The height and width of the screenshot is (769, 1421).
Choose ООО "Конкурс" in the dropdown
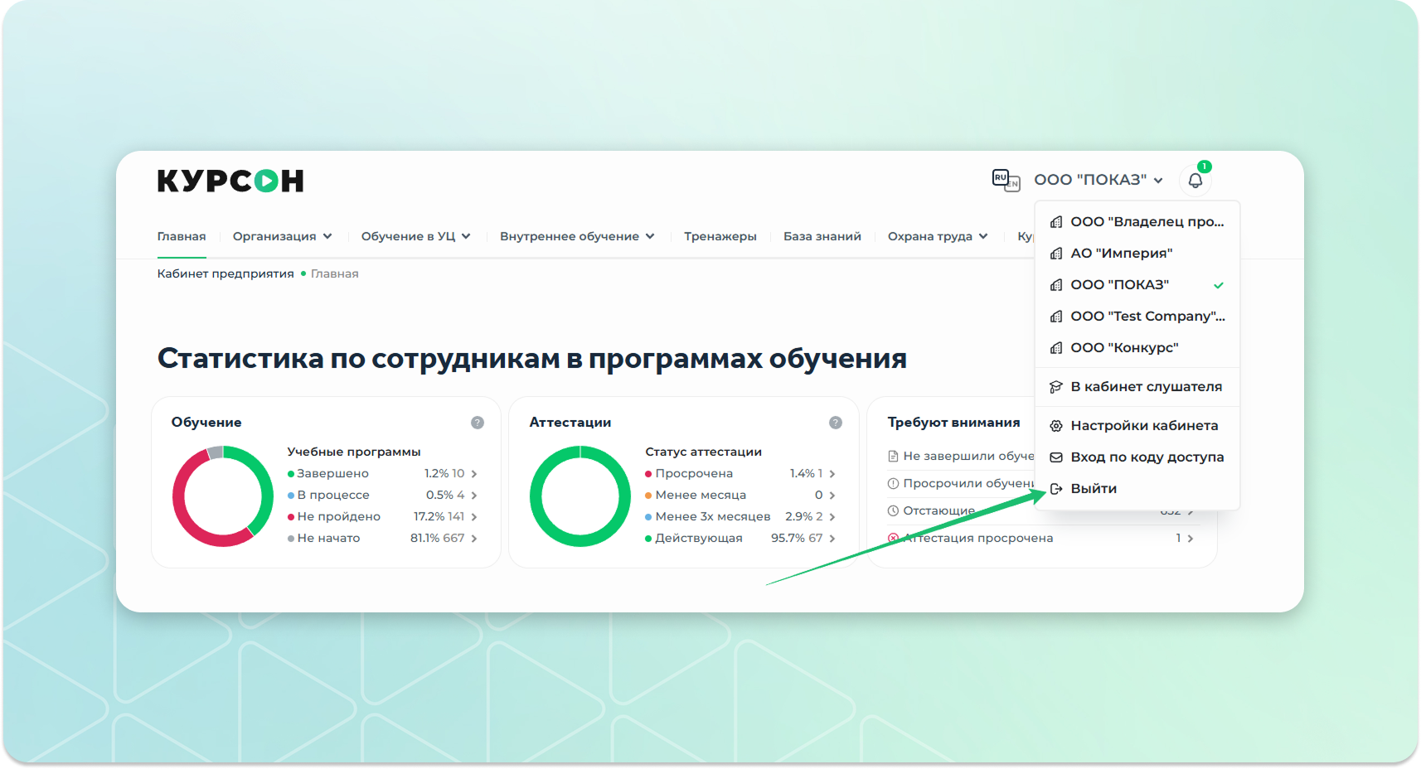(1124, 348)
